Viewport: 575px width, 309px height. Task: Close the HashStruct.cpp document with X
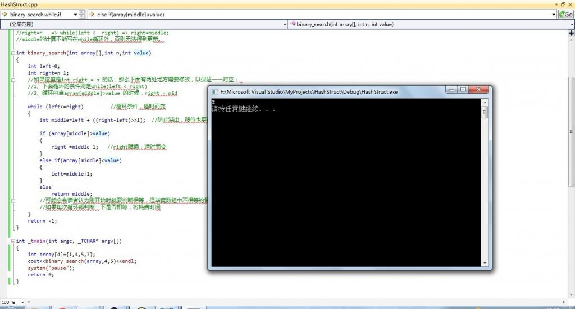click(571, 4)
